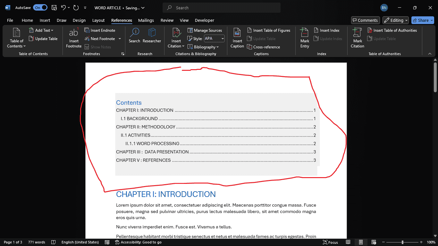Click the zoom slider handle
This screenshot has width=438, height=246.
click(x=402, y=242)
